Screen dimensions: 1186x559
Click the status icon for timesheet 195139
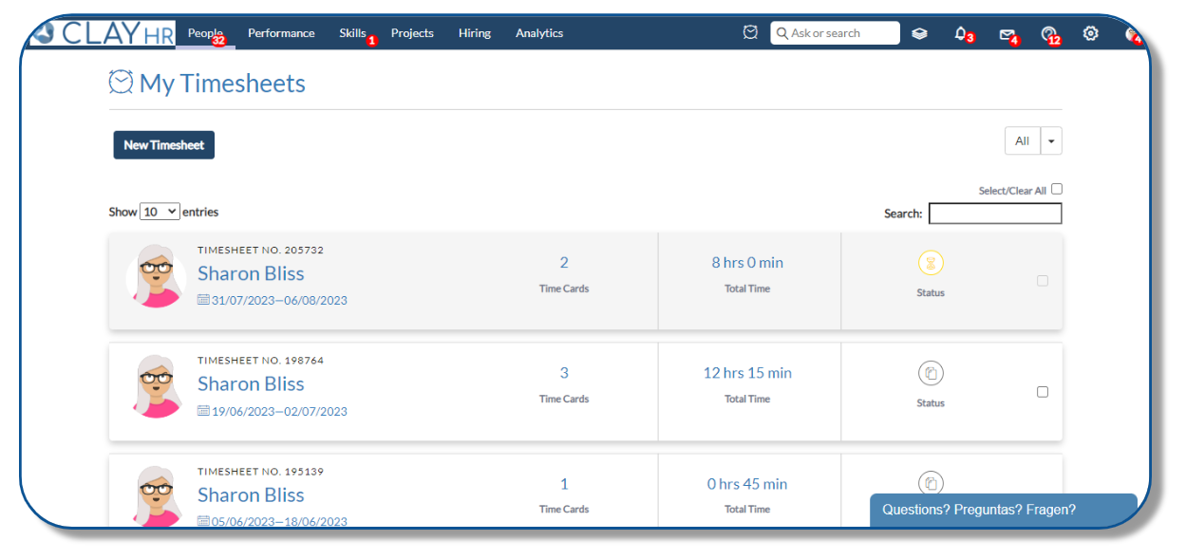tap(931, 483)
